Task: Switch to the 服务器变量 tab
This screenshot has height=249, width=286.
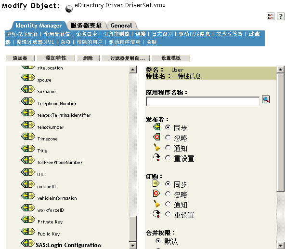Action: 86,26
